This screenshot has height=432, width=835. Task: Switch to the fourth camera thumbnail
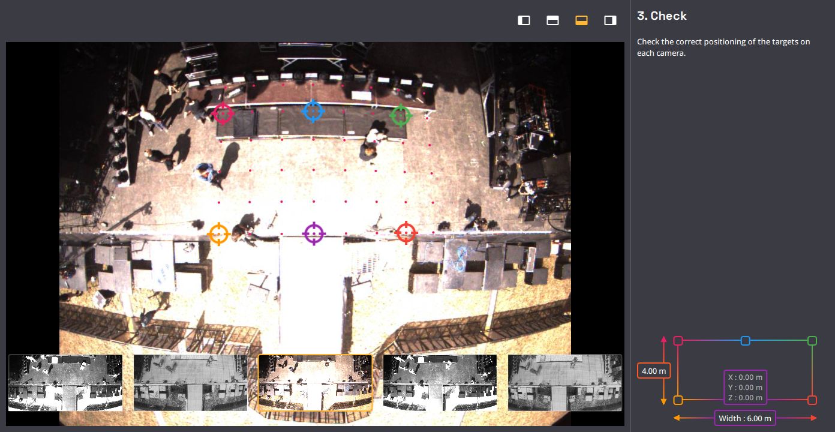[x=440, y=383]
